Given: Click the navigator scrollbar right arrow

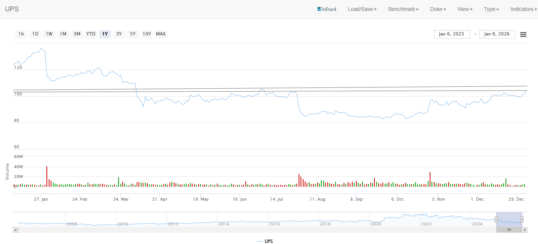Looking at the screenshot, I should 524,230.
